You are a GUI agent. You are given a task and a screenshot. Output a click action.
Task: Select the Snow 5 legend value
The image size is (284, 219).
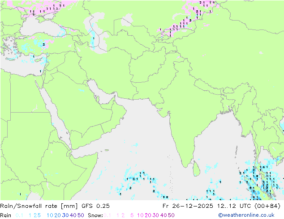click(x=132, y=215)
